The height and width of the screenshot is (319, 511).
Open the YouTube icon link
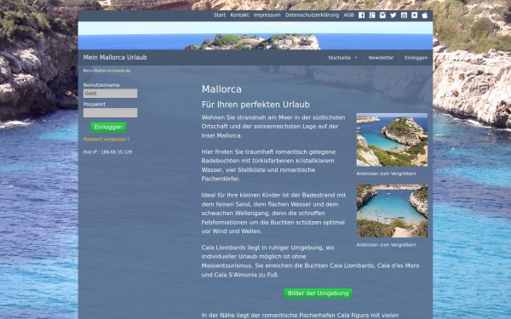pyautogui.click(x=404, y=15)
